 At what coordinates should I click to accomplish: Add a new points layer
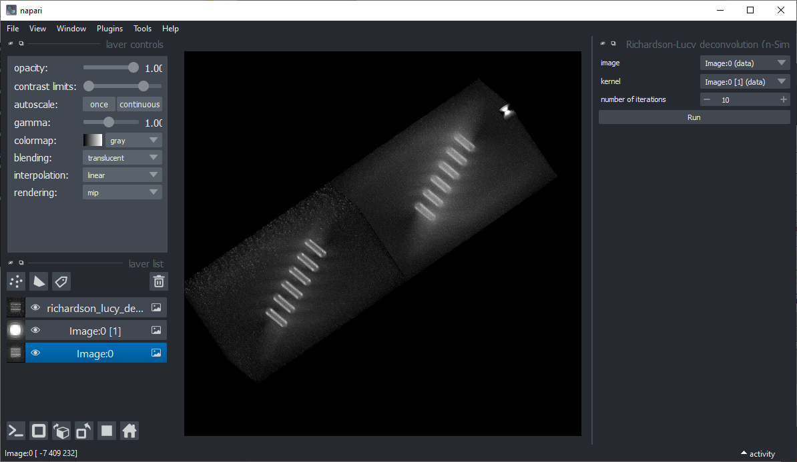[x=16, y=281]
